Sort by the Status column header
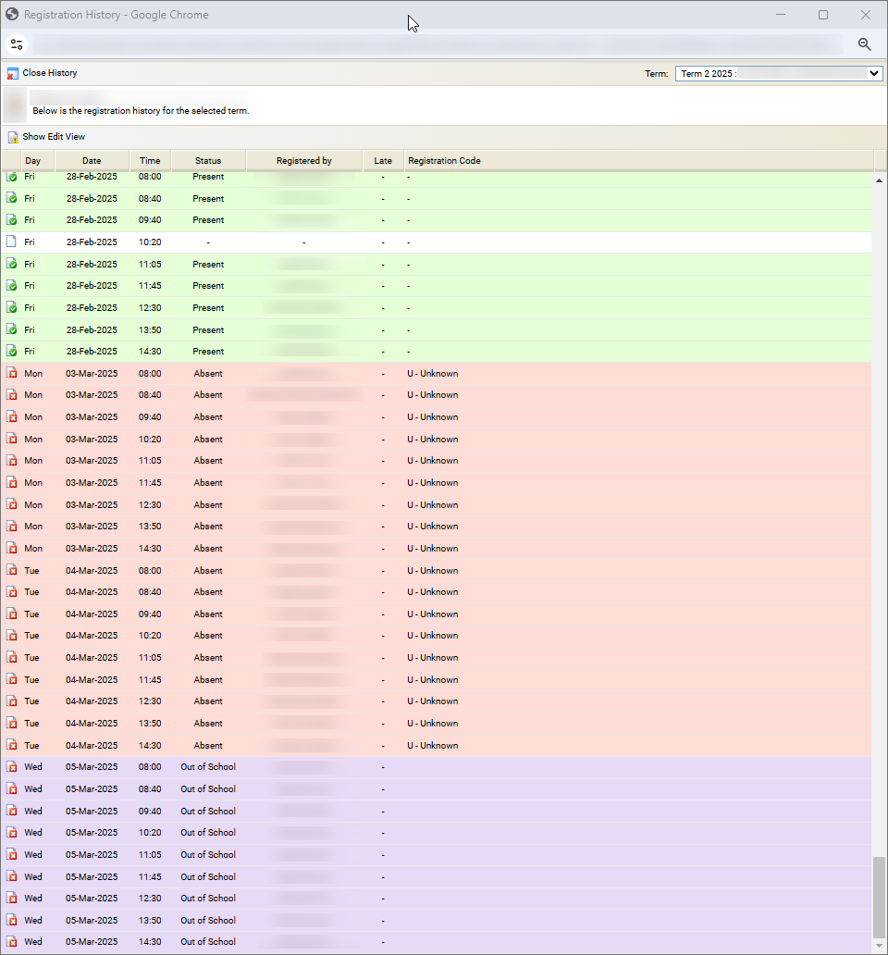The width and height of the screenshot is (888, 955). (208, 161)
